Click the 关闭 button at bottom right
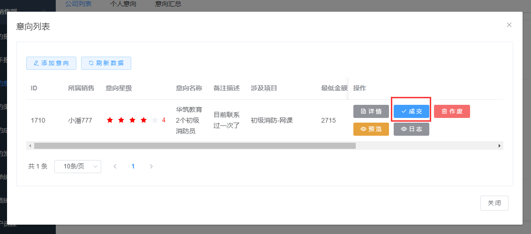 [x=494, y=203]
